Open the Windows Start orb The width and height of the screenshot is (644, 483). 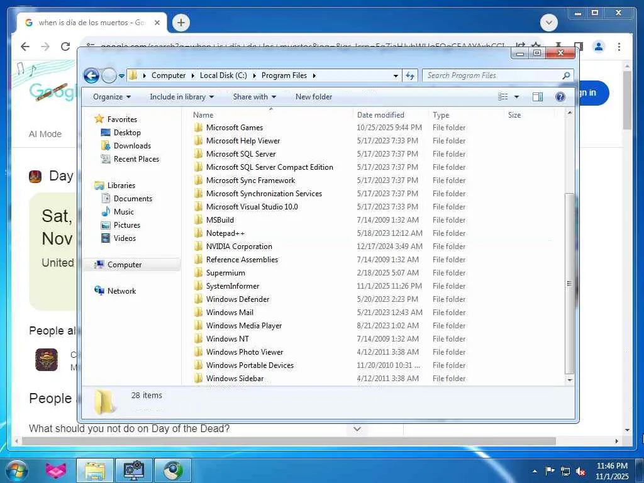16,470
